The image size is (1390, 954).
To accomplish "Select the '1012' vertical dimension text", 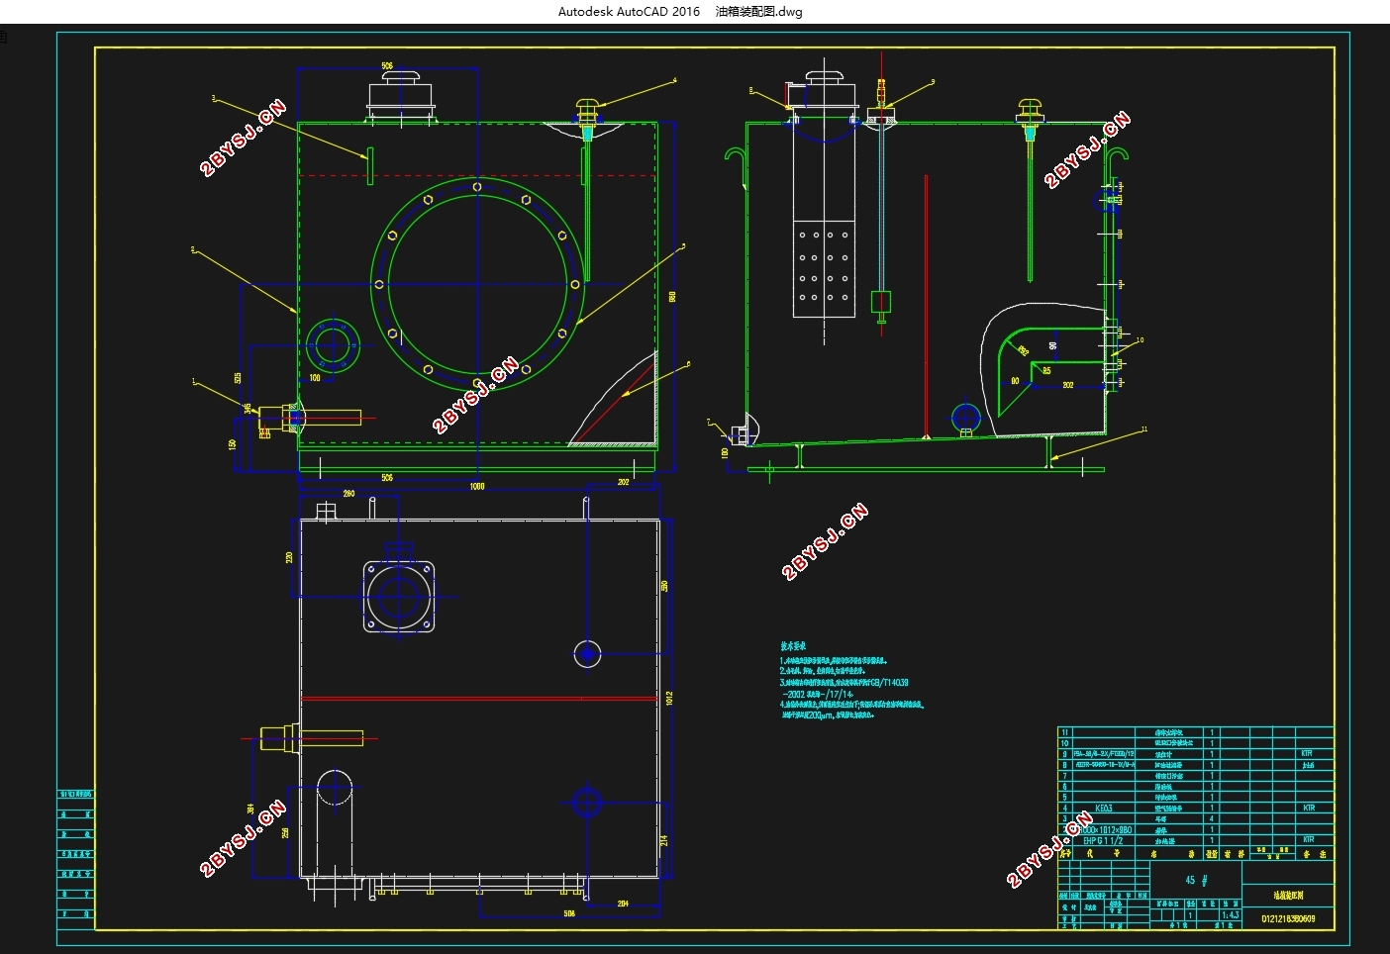I will pos(670,698).
